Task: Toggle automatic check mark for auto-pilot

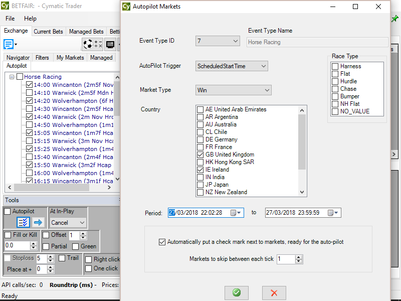Action: coord(162,242)
